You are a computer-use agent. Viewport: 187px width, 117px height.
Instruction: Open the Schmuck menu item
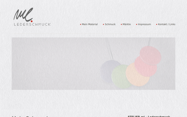(110, 24)
